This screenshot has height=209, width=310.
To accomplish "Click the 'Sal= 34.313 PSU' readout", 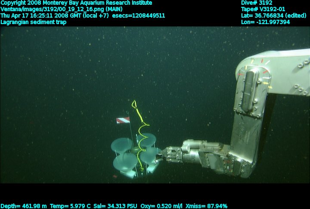I will tap(115, 206).
